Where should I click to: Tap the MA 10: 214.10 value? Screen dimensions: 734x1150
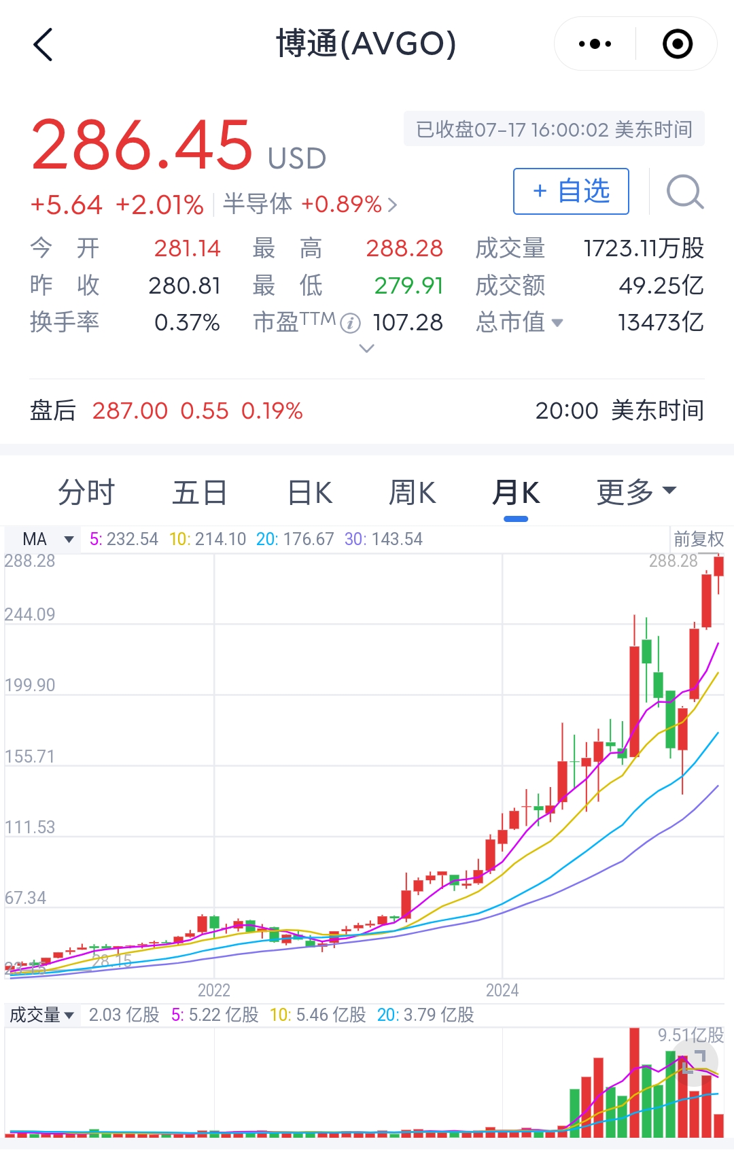pyautogui.click(x=207, y=540)
